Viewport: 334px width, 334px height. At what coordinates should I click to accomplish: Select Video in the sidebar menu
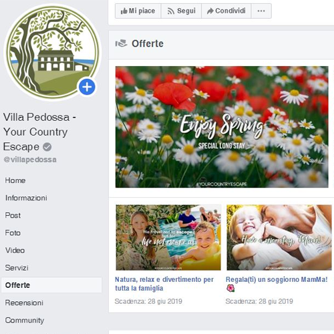[x=15, y=251]
